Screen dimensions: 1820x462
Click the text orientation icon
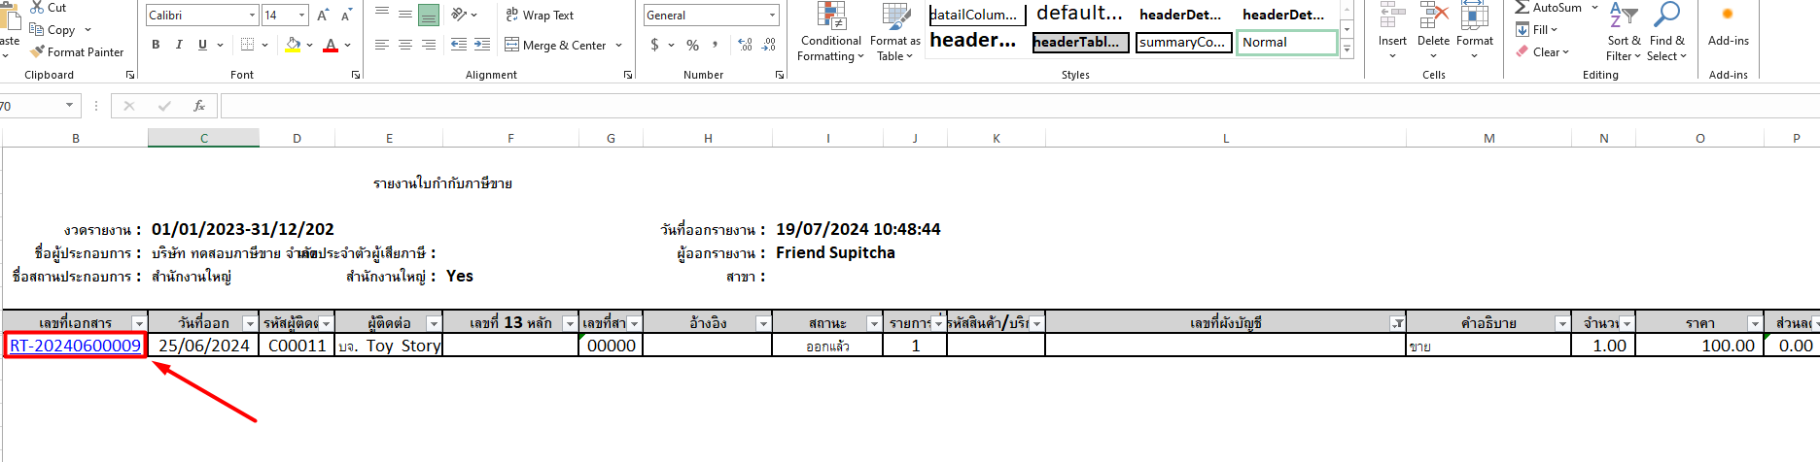click(x=459, y=15)
